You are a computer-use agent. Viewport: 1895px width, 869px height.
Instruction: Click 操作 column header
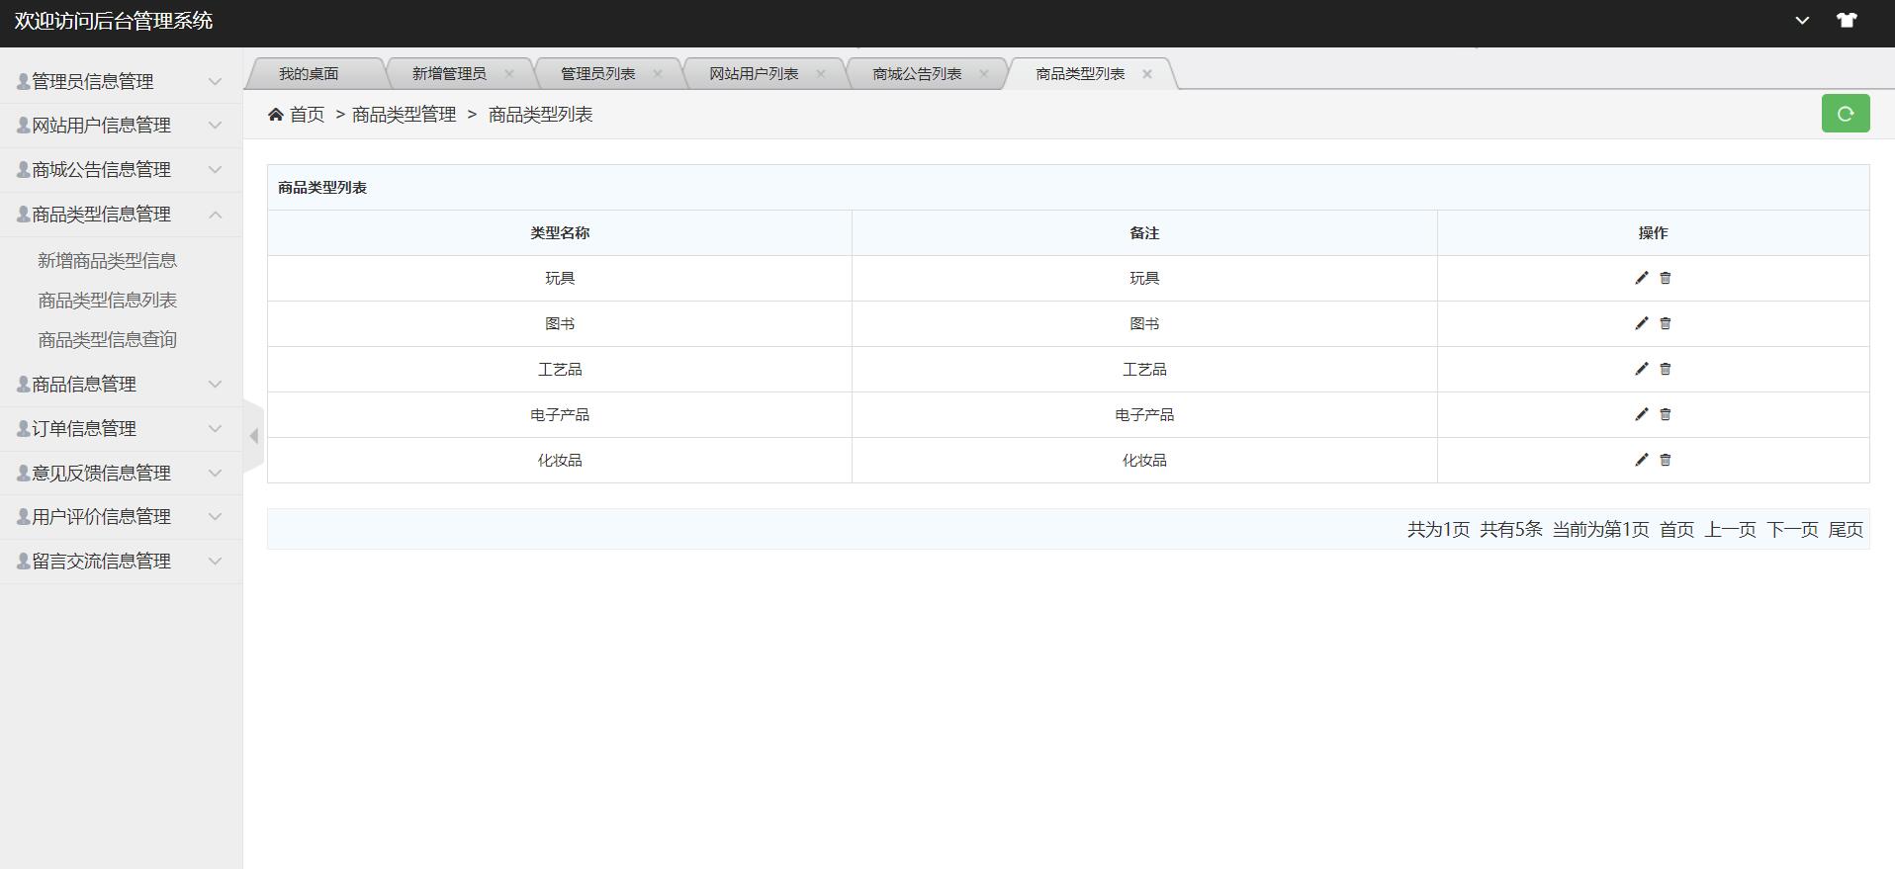click(1653, 232)
